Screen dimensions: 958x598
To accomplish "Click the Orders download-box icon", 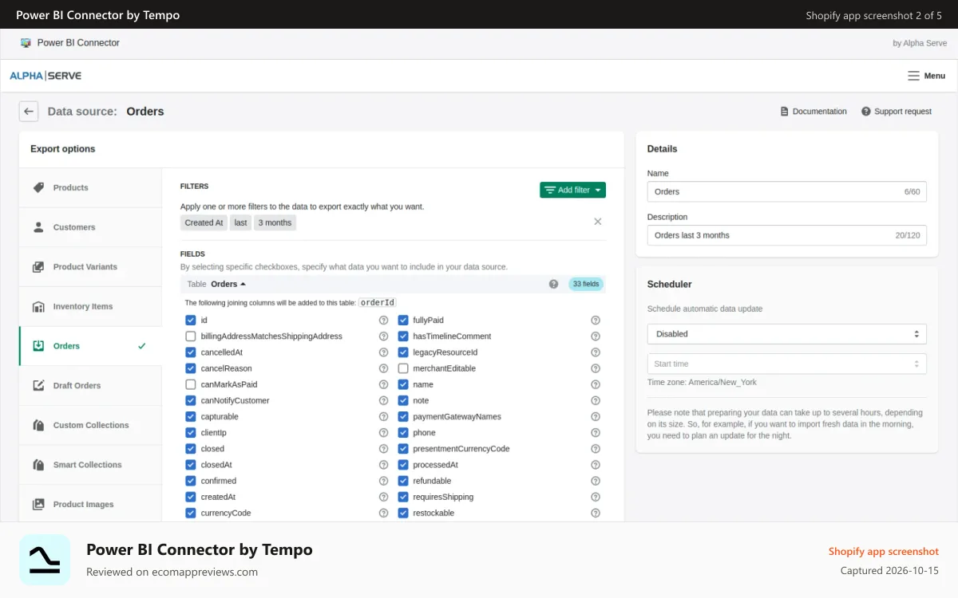I will point(38,346).
